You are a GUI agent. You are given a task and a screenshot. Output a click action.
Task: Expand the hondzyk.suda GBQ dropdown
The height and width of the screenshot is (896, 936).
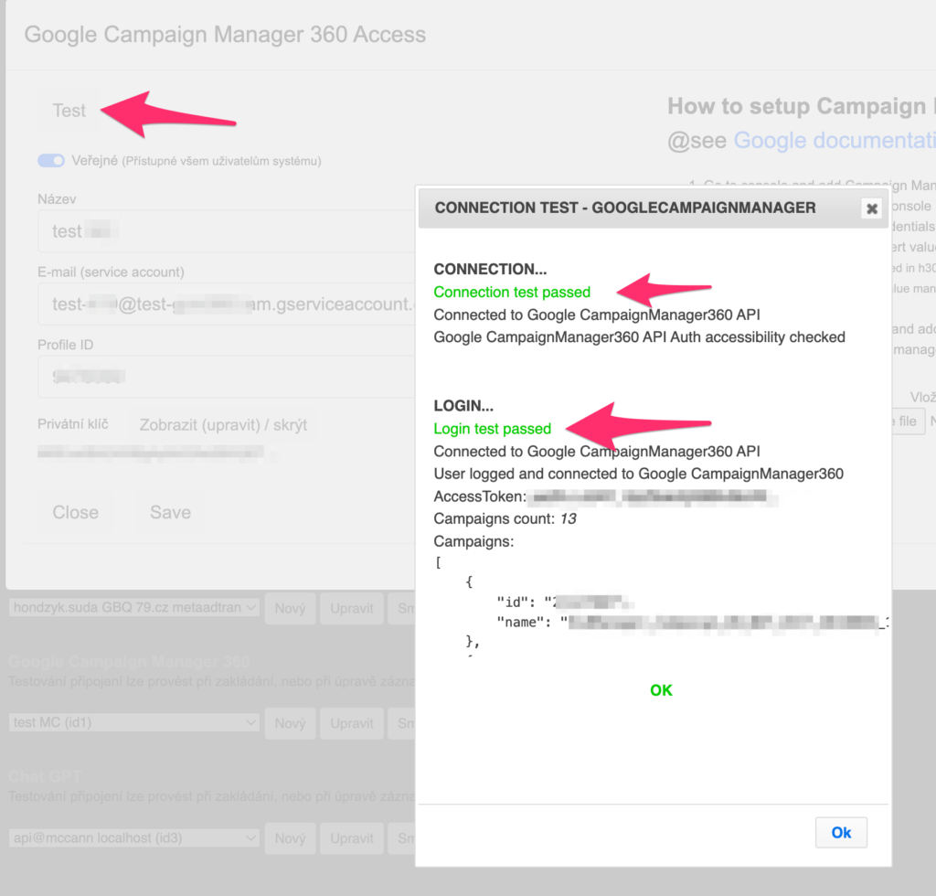[x=134, y=608]
